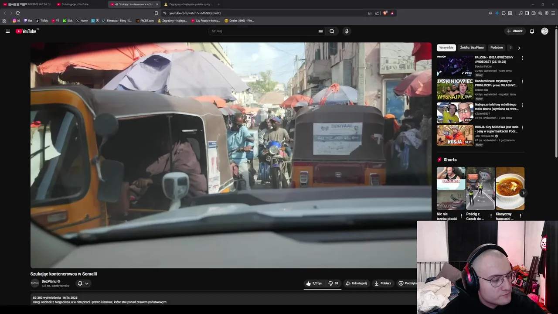Image resolution: width=558 pixels, height=314 pixels.
Task: Open the Brave VPN shield icon
Action: pos(547,13)
